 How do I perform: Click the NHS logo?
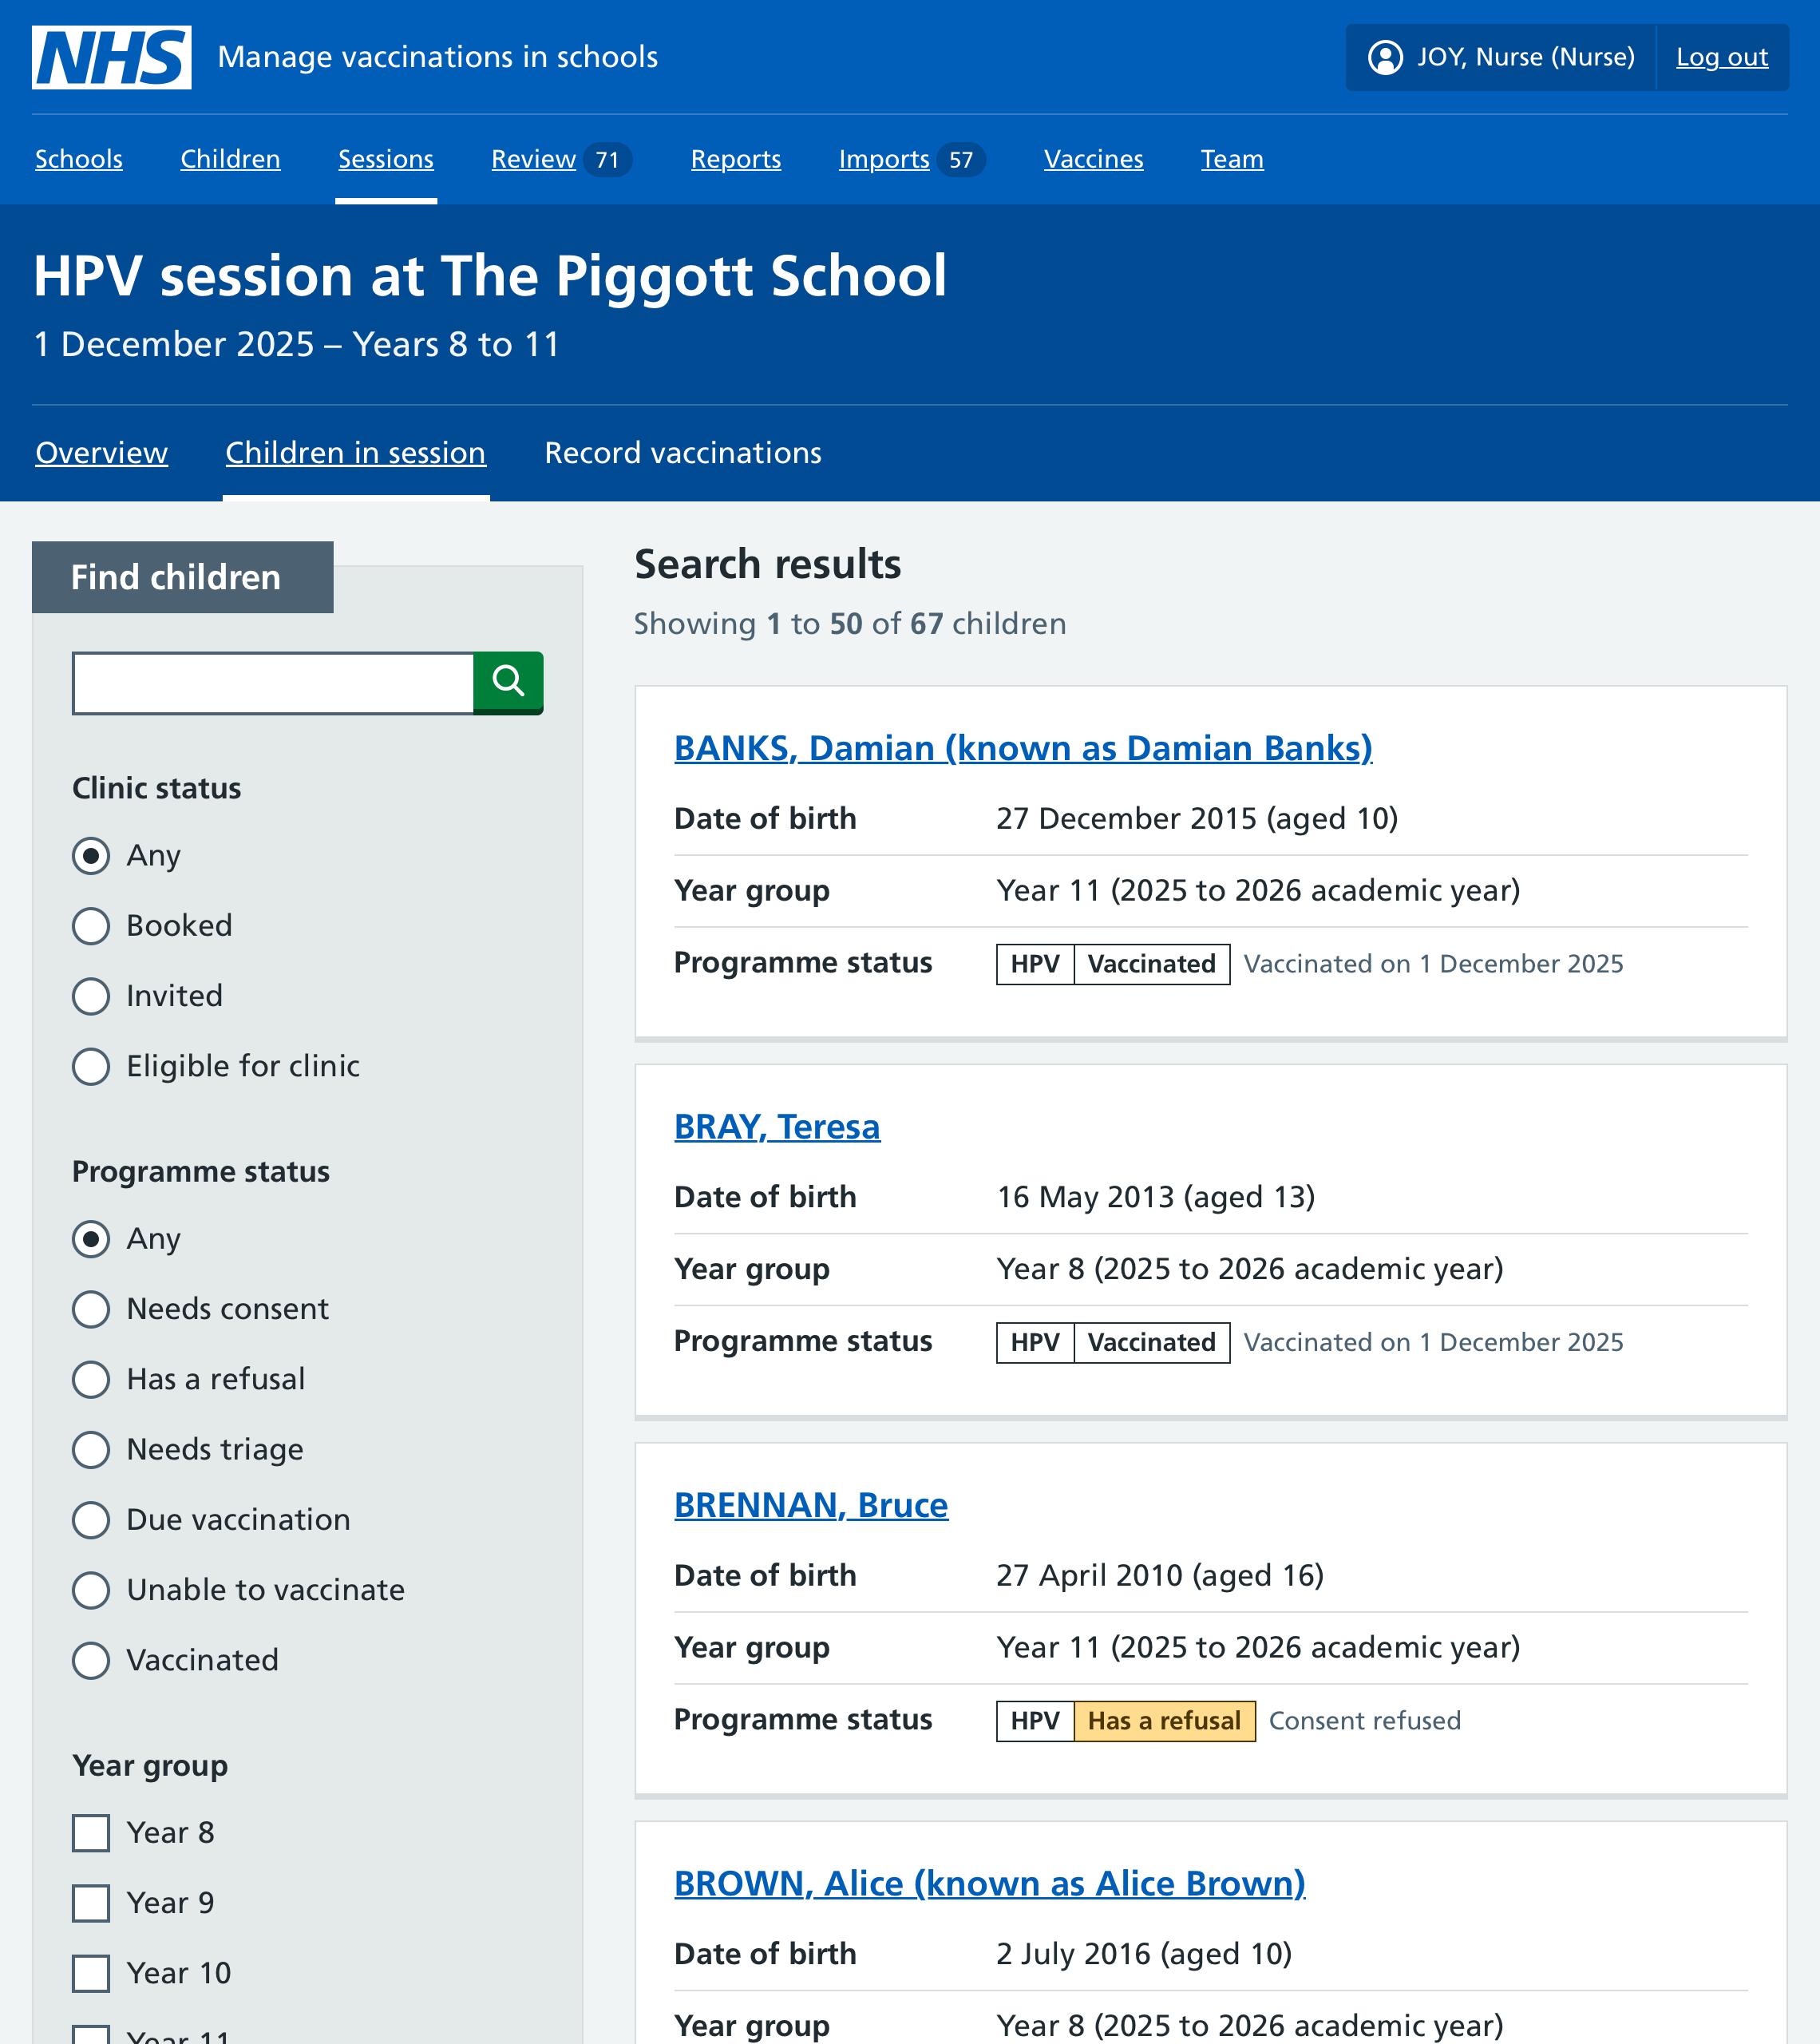[111, 57]
